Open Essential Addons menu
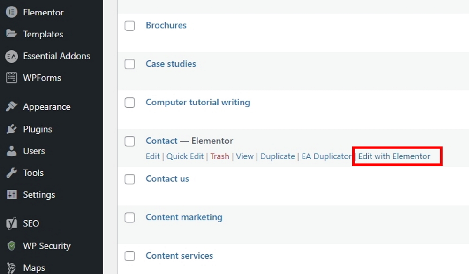The width and height of the screenshot is (469, 274). click(57, 56)
